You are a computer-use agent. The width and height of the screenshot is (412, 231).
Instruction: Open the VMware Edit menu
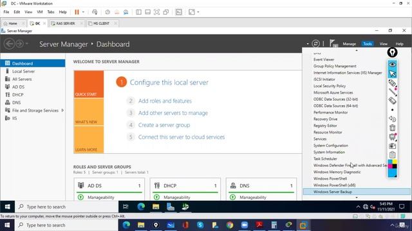click(x=17, y=12)
